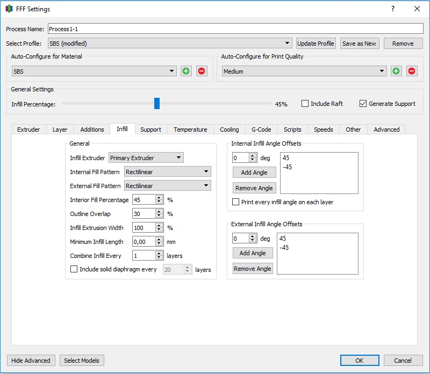Enable Print every infill angle on each layer
The image size is (430, 374).
[235, 202]
